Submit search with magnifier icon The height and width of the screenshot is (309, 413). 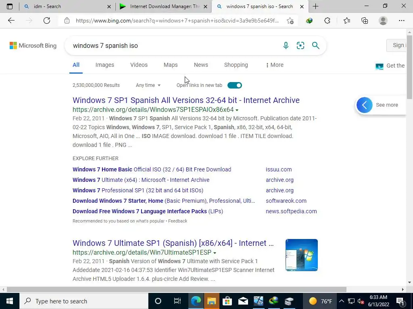pos(315,45)
